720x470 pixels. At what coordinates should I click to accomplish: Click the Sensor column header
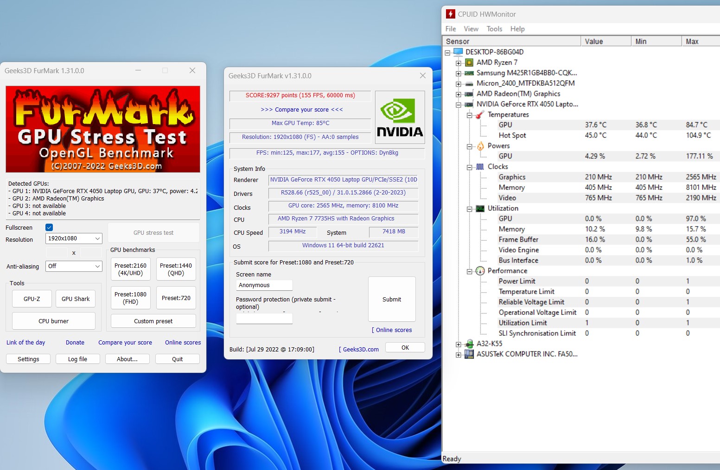(511, 41)
